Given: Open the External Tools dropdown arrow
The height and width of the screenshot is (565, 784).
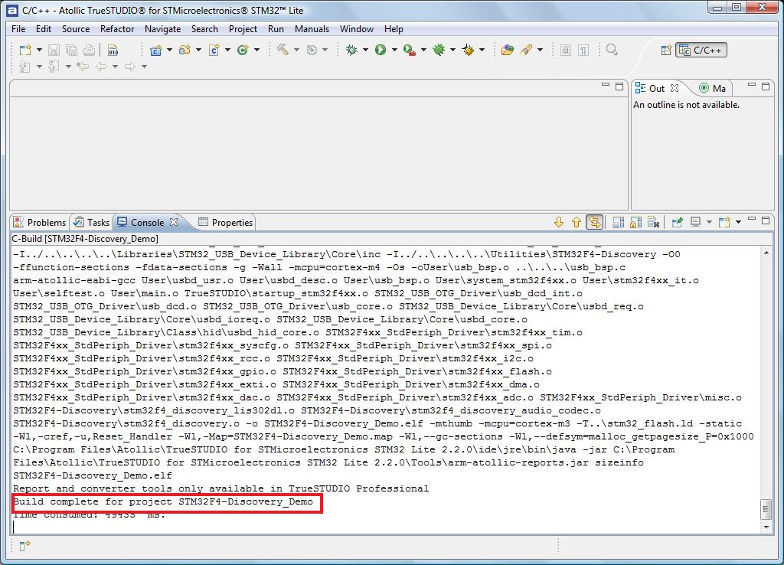Looking at the screenshot, I should (x=423, y=50).
